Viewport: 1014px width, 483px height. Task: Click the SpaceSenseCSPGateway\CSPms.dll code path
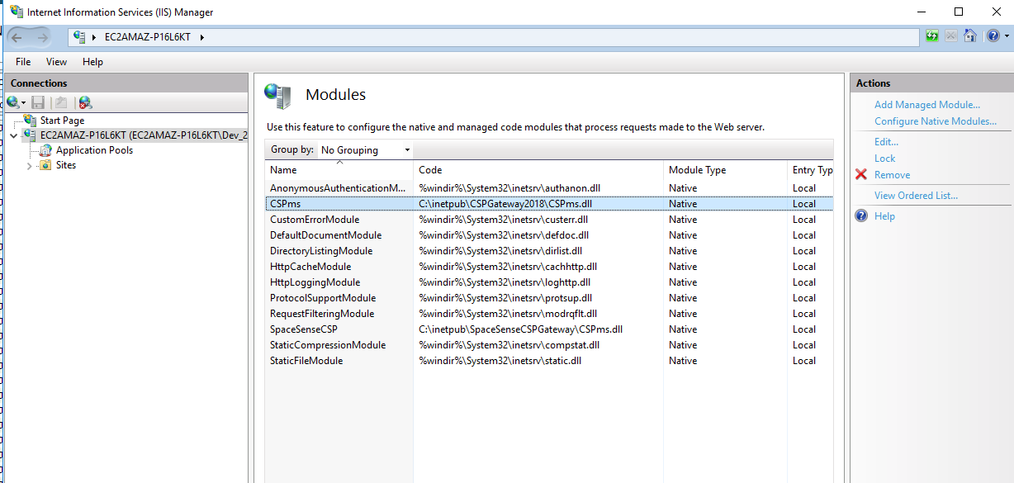520,329
